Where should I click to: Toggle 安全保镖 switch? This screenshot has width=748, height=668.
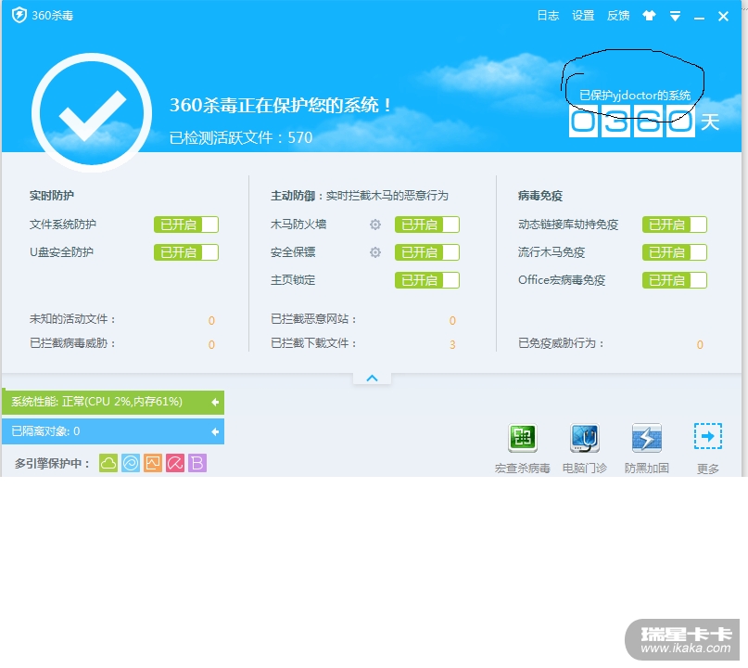427,252
